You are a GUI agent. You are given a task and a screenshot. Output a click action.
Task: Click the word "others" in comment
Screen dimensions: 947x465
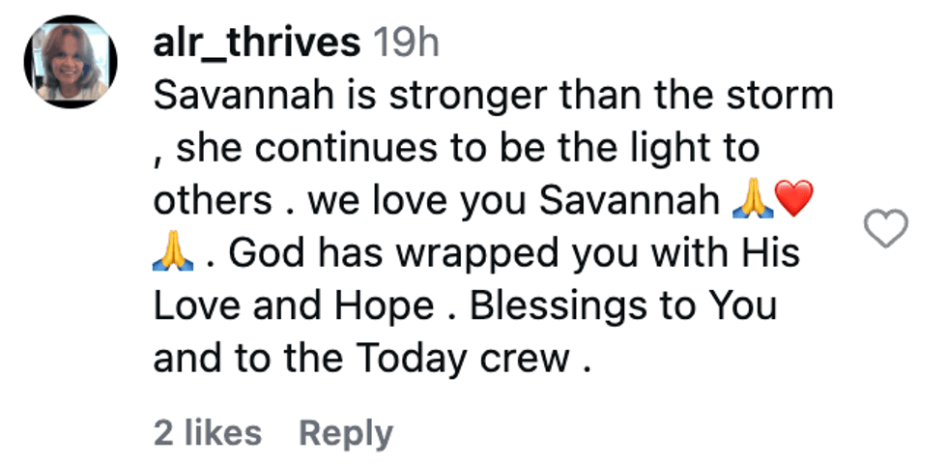point(213,201)
